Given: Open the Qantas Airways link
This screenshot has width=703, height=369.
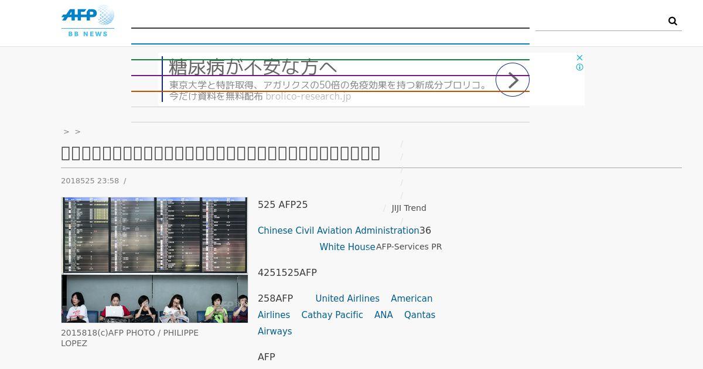Looking at the screenshot, I should point(347,323).
